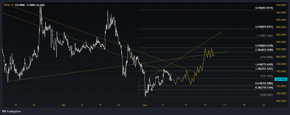Click the 17 date label on time axis

point(224,105)
